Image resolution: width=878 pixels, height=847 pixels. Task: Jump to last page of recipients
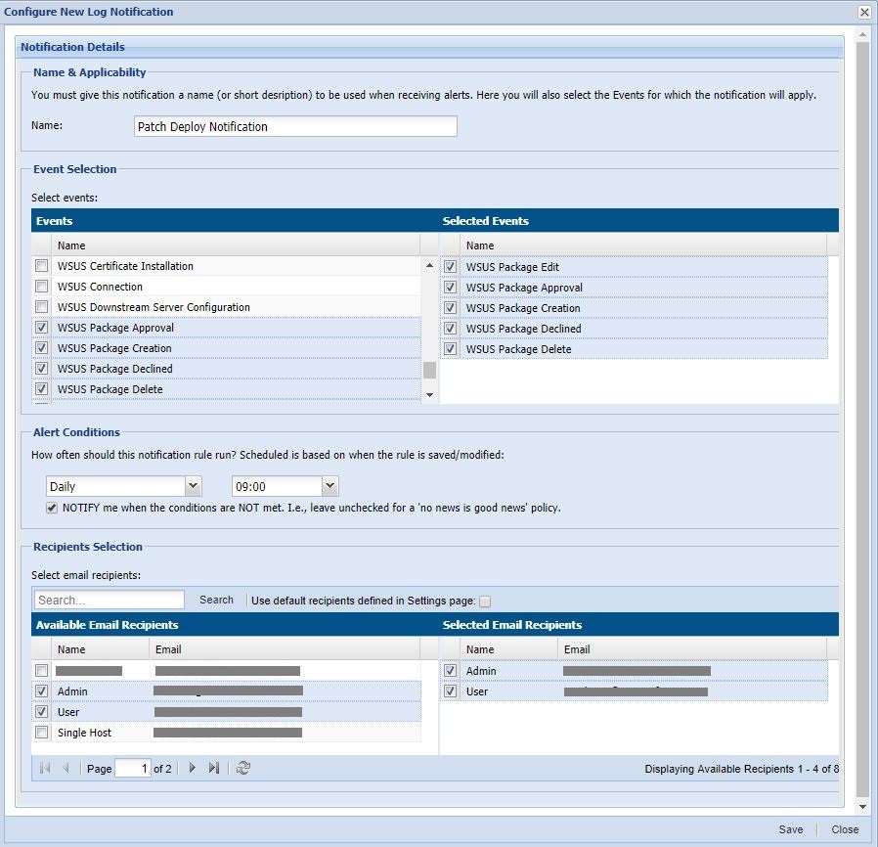pos(214,769)
